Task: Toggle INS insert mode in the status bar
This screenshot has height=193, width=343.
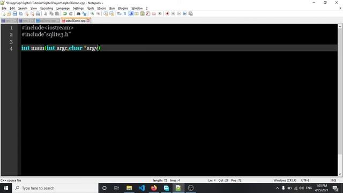Action: [333, 180]
